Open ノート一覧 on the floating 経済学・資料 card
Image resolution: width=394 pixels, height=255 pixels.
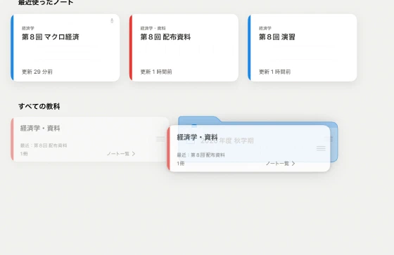point(281,164)
